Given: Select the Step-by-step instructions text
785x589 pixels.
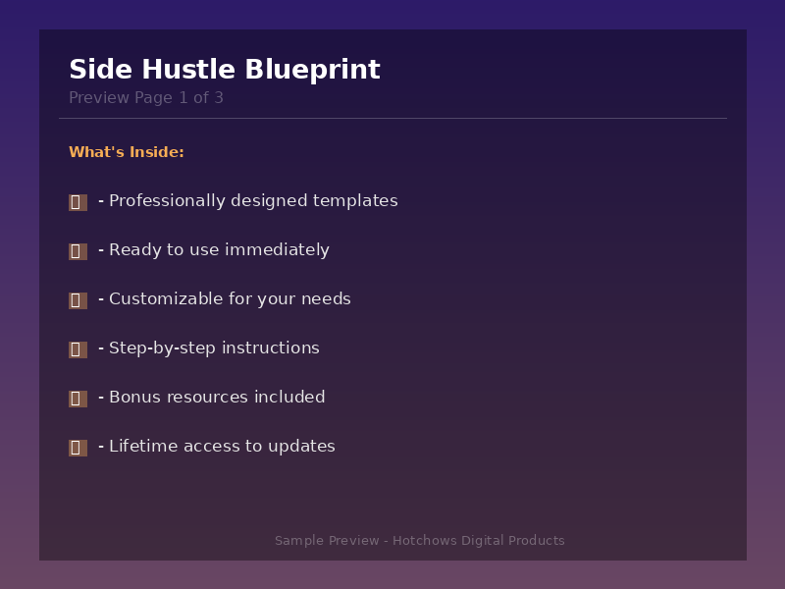Looking at the screenshot, I should pos(213,348).
